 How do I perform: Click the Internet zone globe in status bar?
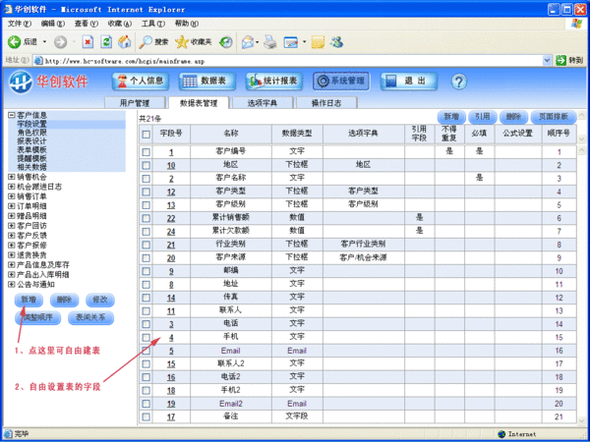501,434
